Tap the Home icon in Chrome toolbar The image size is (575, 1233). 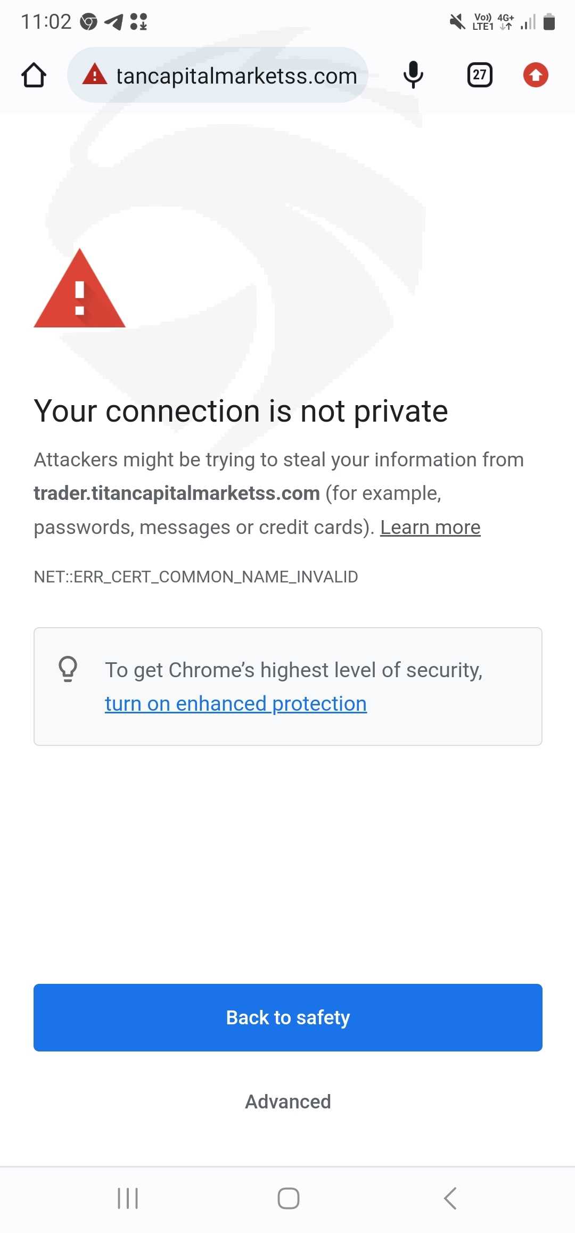tap(34, 75)
